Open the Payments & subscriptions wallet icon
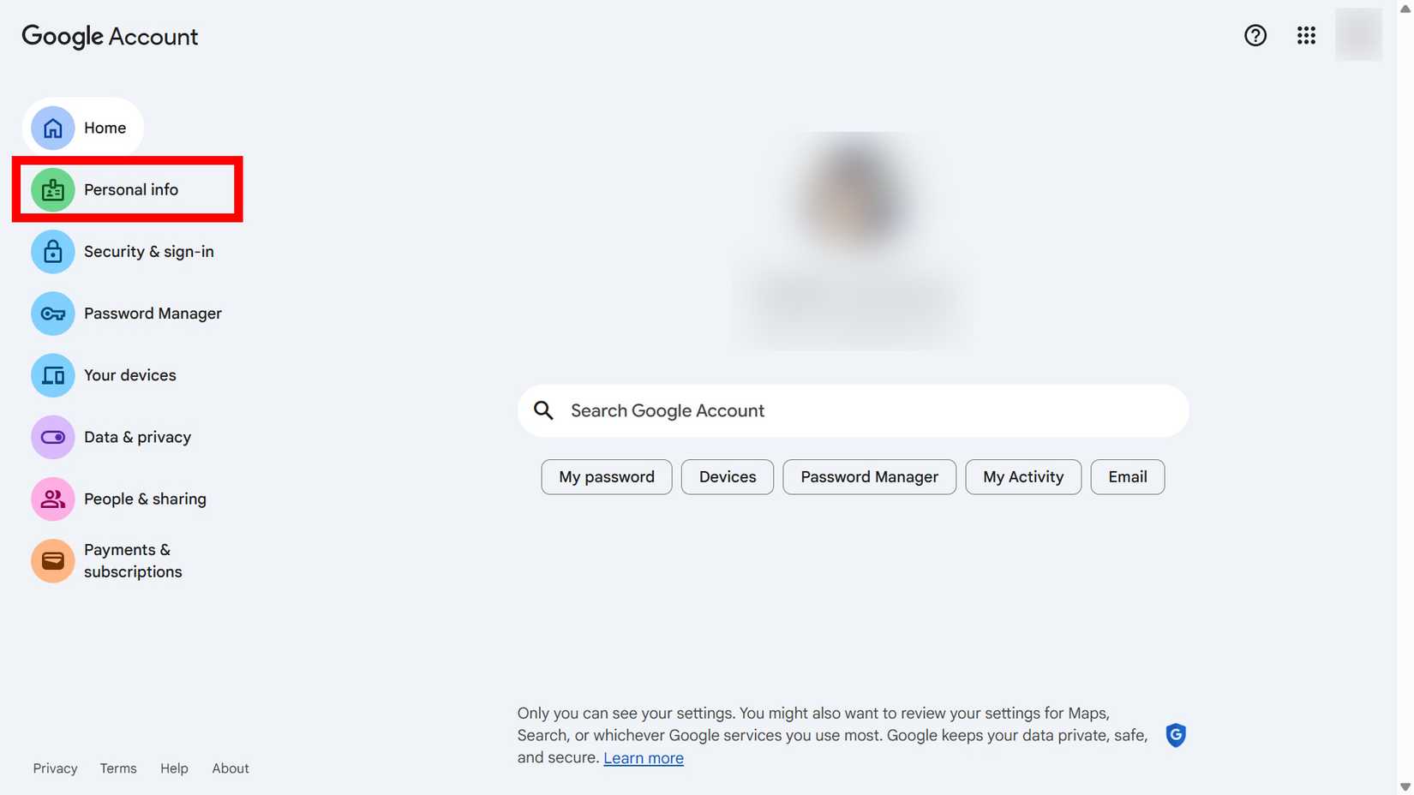 (x=52, y=560)
